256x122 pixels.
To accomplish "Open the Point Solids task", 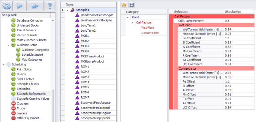I will [x=24, y=70].
